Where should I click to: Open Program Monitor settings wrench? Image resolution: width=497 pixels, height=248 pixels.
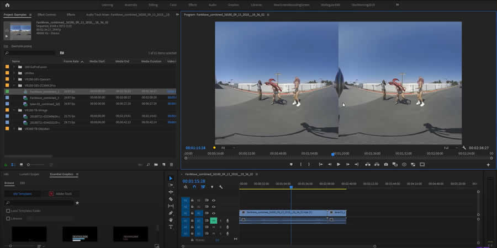(464, 148)
